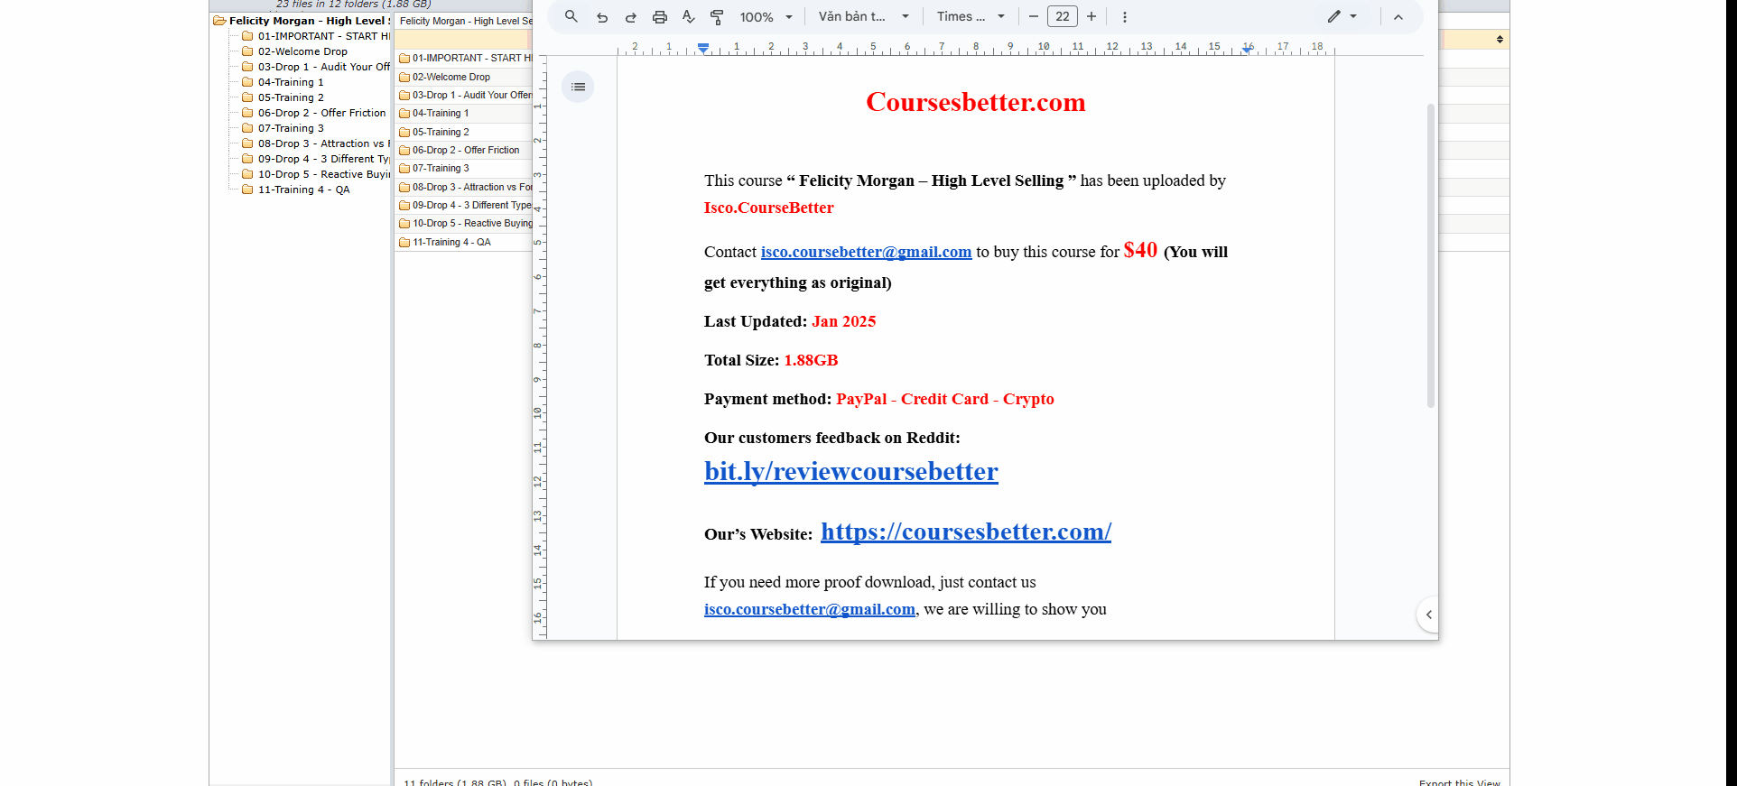Show the side panel using the left arrow
This screenshot has height=786, width=1737.
(x=1428, y=615)
